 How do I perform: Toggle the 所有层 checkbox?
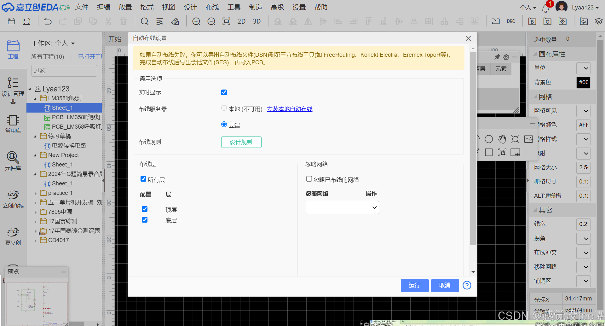tap(143, 179)
